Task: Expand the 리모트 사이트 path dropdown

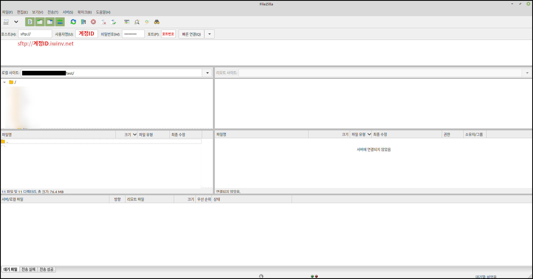Action: [x=527, y=73]
